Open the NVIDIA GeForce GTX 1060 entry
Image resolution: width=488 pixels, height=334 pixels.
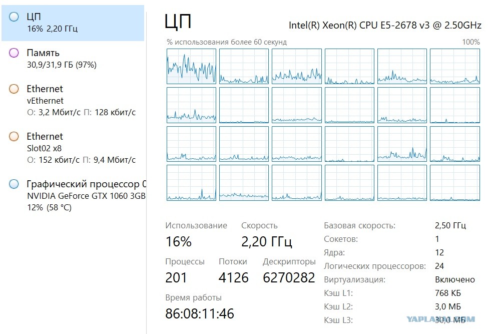73,195
